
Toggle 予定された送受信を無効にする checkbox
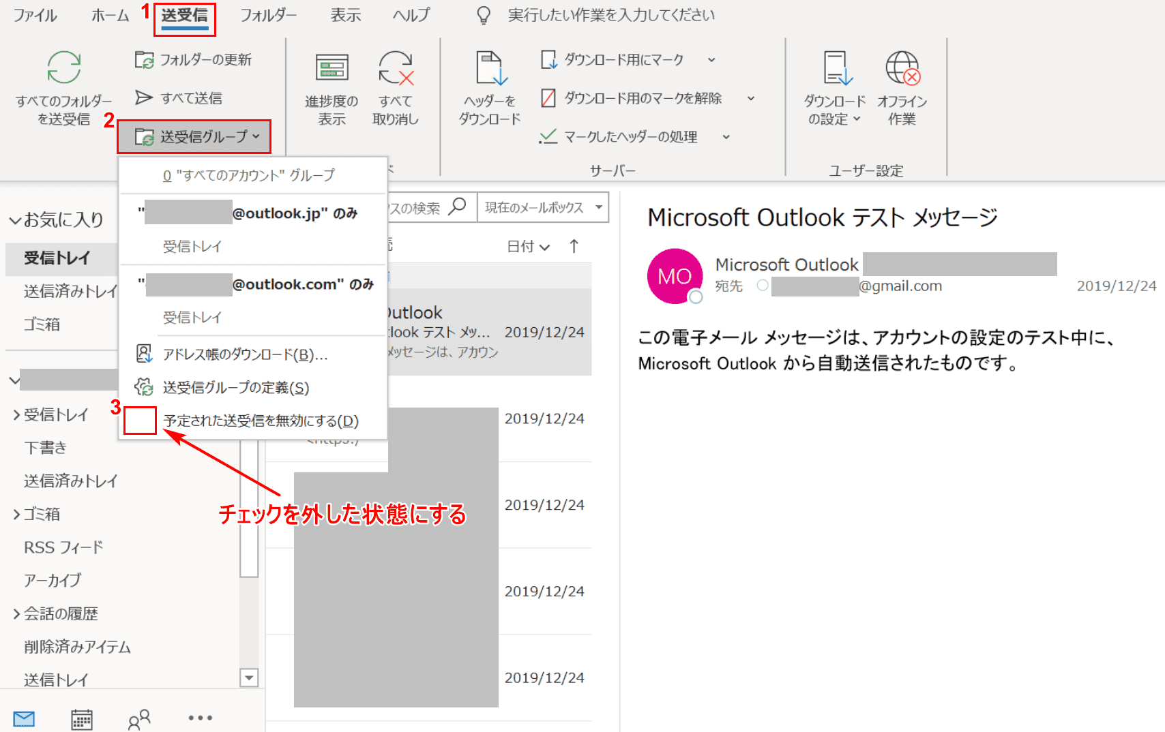coord(140,421)
